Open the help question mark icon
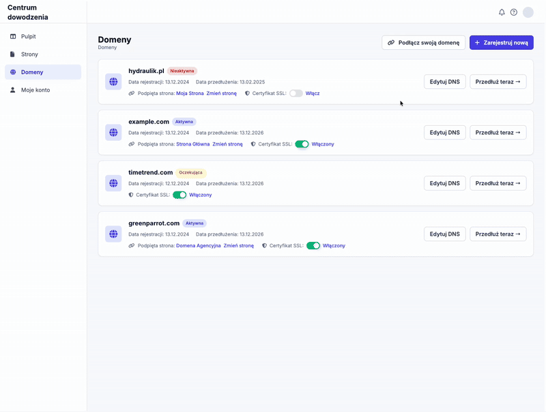The height and width of the screenshot is (412, 546). [514, 12]
